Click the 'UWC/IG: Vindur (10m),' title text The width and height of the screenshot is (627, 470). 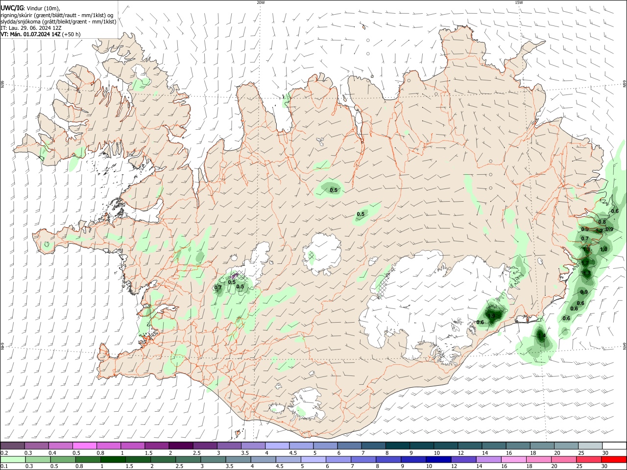(x=30, y=8)
